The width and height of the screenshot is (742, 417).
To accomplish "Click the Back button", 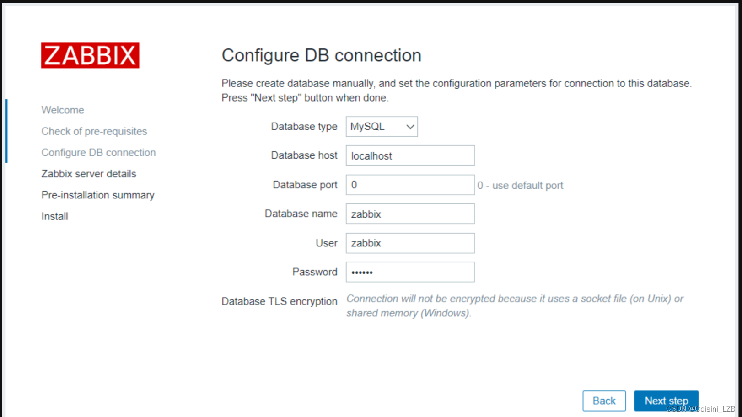I will [x=604, y=401].
